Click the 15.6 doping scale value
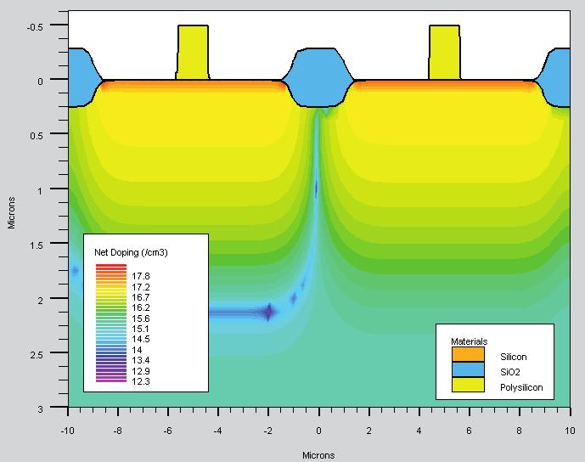Screen dimensions: 585x462 141,318
